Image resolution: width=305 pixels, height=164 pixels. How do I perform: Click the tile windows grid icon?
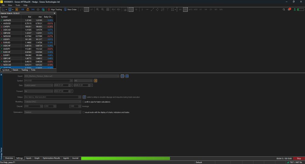coord(108,9)
